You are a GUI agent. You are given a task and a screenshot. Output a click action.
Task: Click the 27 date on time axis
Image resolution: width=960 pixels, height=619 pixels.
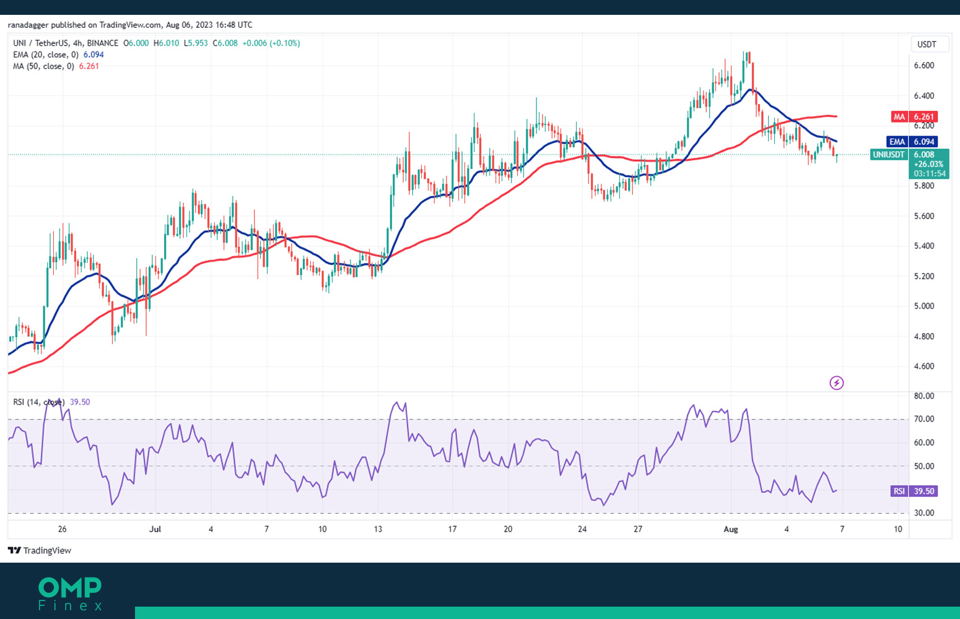tap(638, 529)
